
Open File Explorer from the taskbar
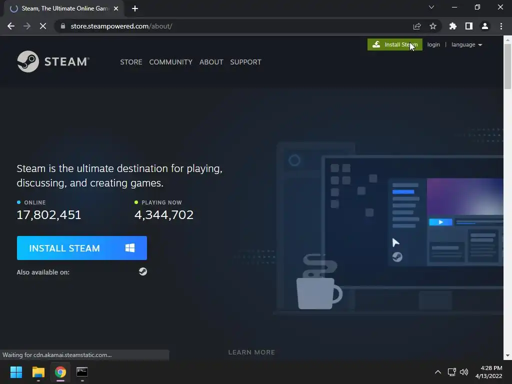(38, 372)
